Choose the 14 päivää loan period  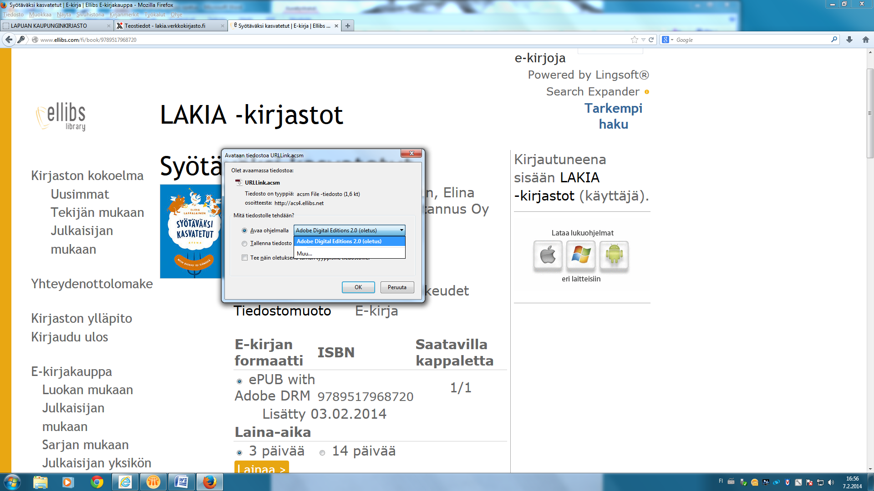pos(322,453)
